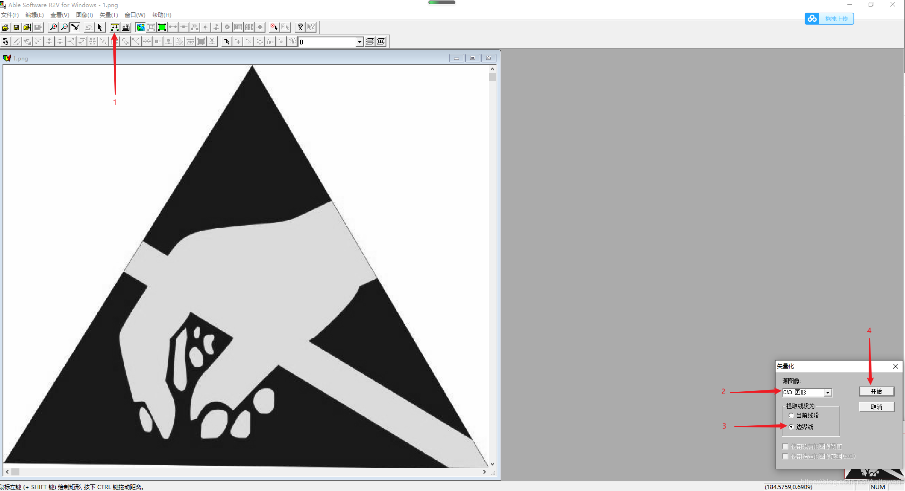Click the 拖拽上传 cloud upload button
Viewport: 905px width, 491px height.
click(x=829, y=19)
